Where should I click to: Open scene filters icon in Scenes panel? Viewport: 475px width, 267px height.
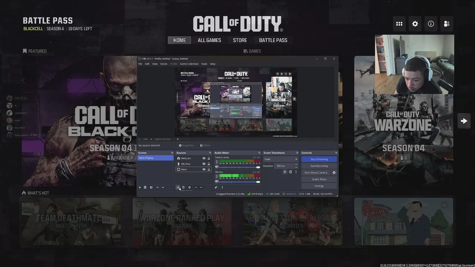point(151,187)
